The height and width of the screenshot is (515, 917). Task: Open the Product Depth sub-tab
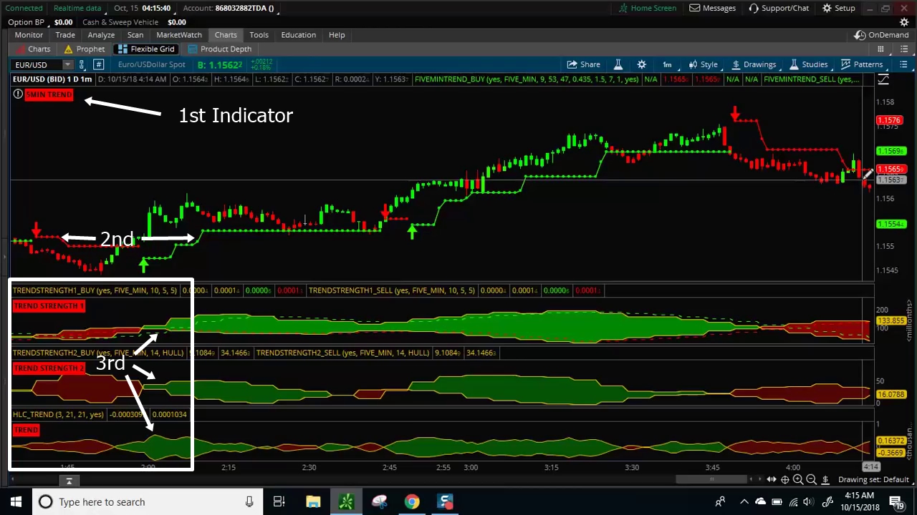coord(220,49)
